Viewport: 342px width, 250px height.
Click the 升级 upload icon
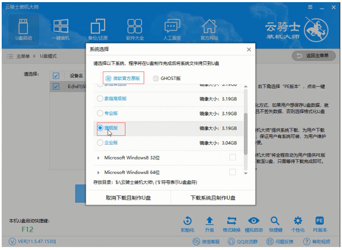click(209, 221)
